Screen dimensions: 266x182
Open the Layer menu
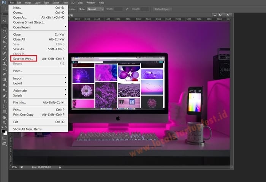pos(38,3)
